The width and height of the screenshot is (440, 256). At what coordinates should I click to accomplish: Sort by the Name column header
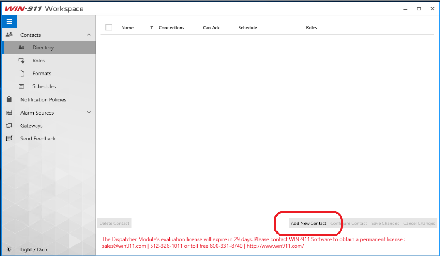pyautogui.click(x=127, y=27)
